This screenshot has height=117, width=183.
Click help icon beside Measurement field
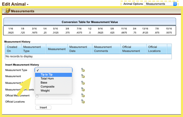pyautogui.click(x=83, y=76)
